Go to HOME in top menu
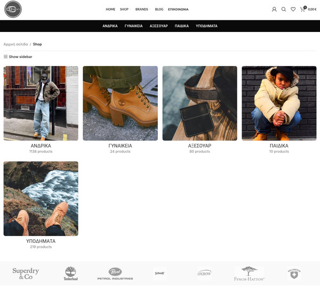 110,10
